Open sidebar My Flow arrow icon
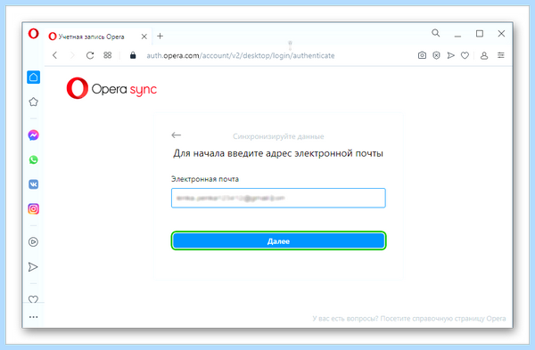 click(x=33, y=267)
